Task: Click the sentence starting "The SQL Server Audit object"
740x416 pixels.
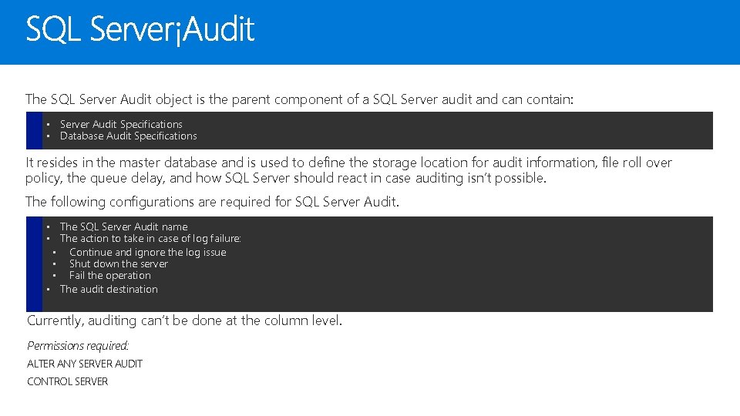Action: point(299,99)
